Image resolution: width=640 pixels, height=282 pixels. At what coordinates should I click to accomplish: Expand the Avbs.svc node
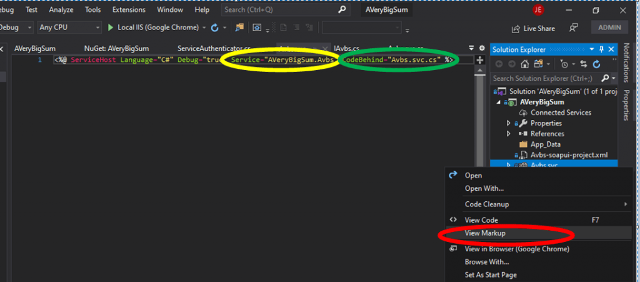[508, 165]
